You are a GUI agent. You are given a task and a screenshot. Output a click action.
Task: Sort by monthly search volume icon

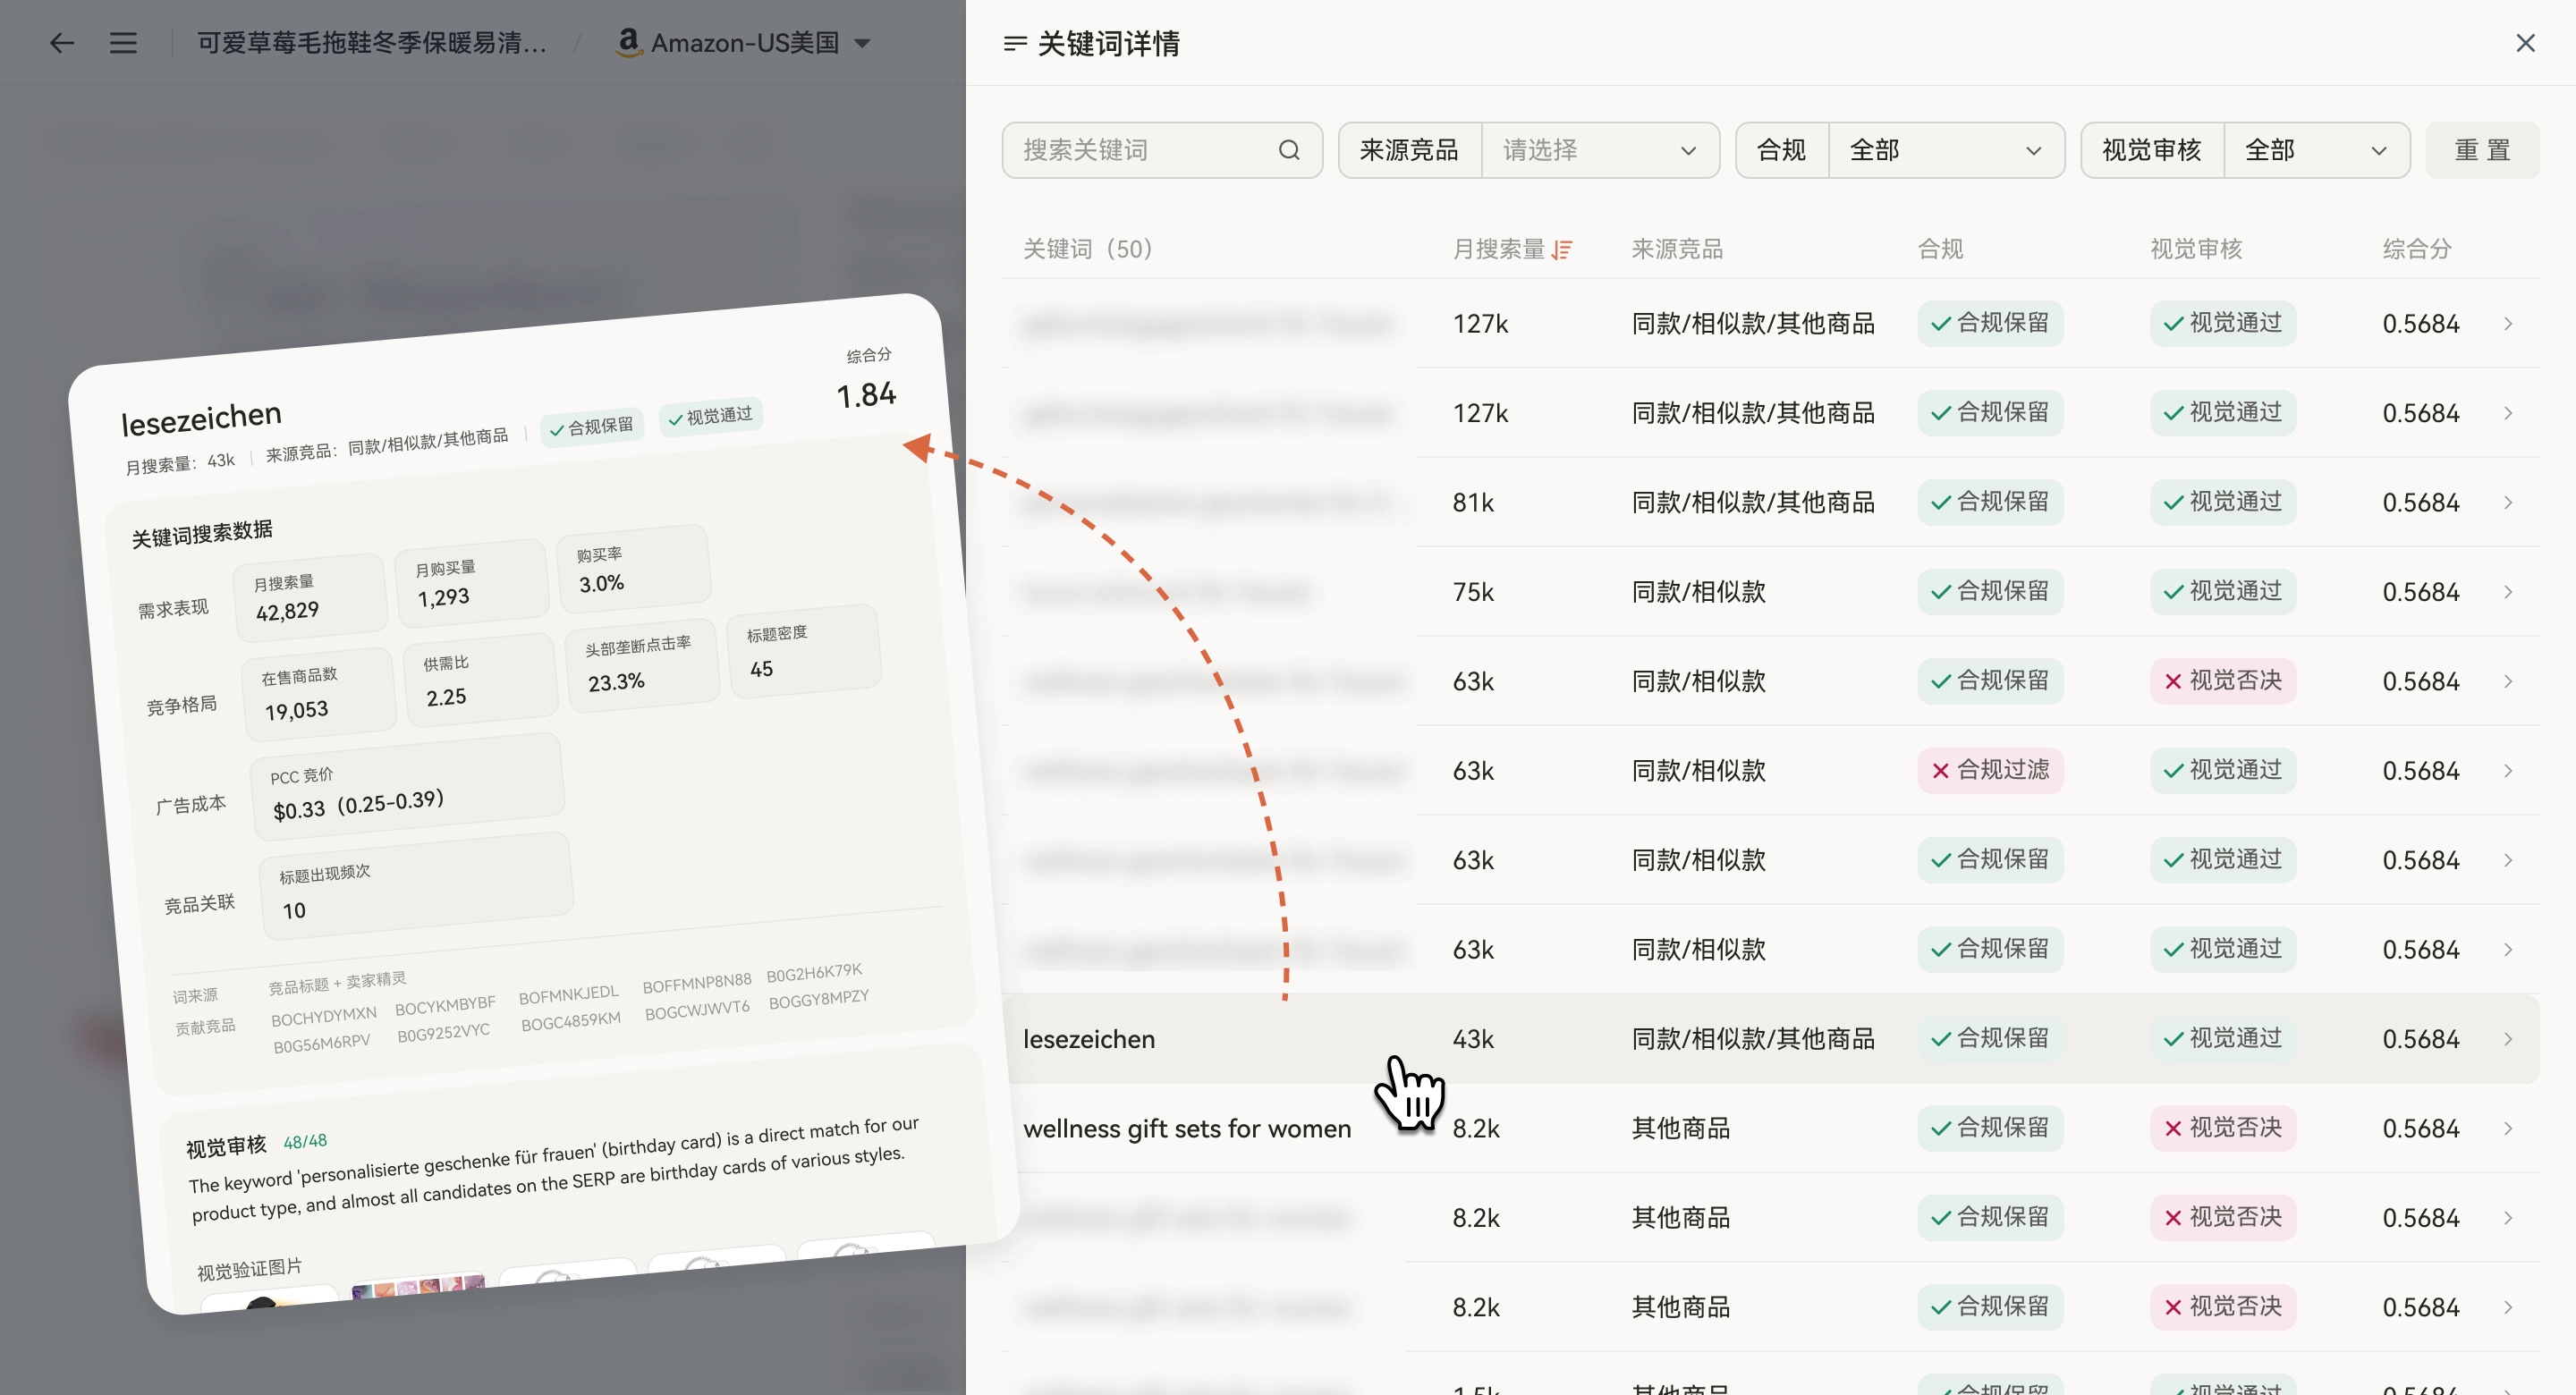click(1563, 250)
